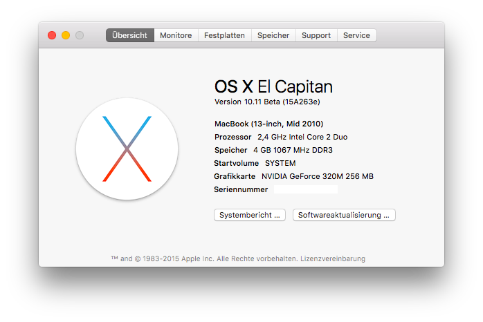
Task: Click the OS X El Capitan title
Action: (273, 86)
